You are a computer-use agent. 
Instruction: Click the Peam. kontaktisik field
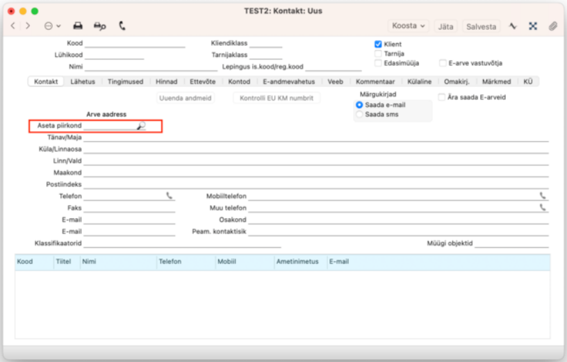398,231
